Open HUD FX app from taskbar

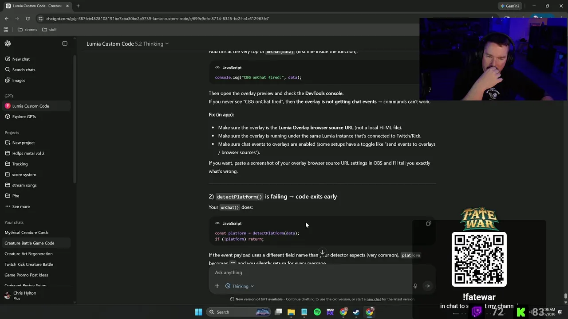(x=330, y=312)
